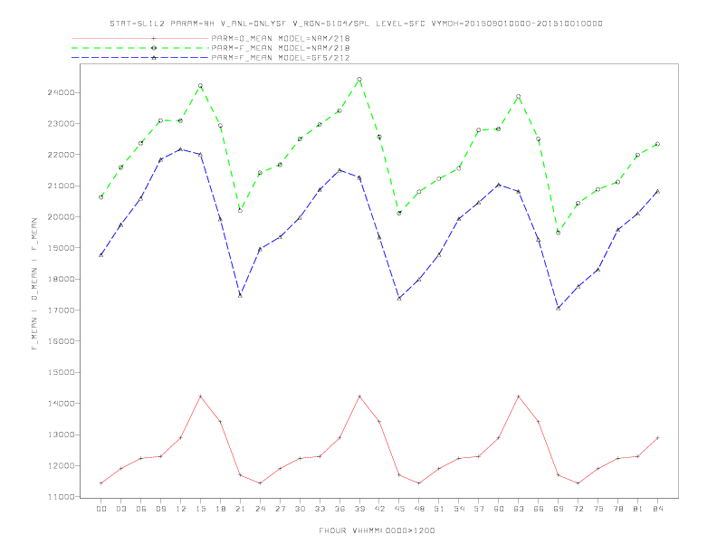Viewport: 717px width, 554px height.
Task: Click green NAM line data point at hour 00
Action: (101, 197)
